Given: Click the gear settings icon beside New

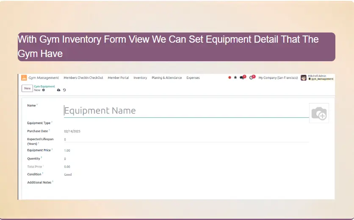Looking at the screenshot, I should point(44,90).
